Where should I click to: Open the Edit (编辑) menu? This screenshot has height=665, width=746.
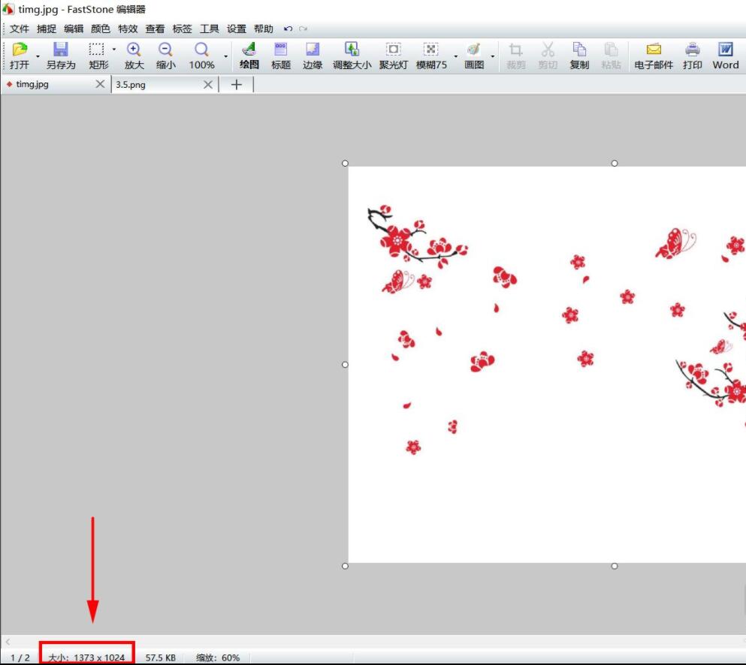(x=74, y=29)
